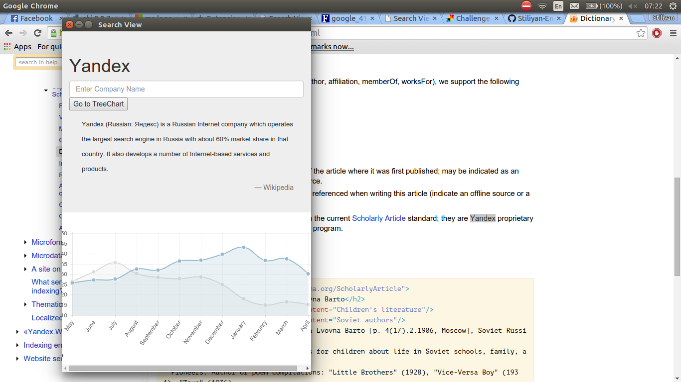Open the muted sound volume indicator
This screenshot has height=382, width=681.
coord(634,6)
